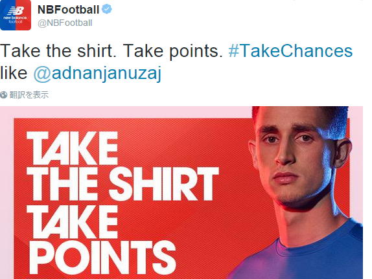Screen dimensions: 372x279
Task: Click the second 'TAKE' word above POINTS
Action: (x=73, y=221)
